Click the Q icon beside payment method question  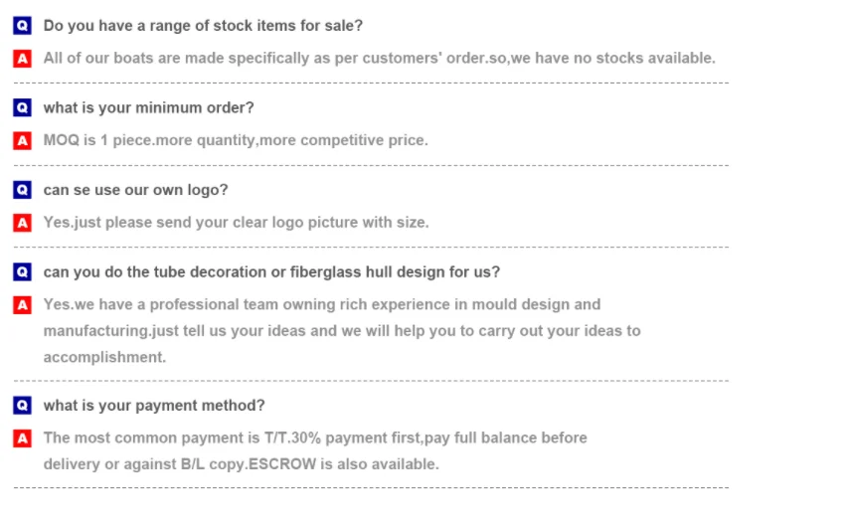[23, 406]
